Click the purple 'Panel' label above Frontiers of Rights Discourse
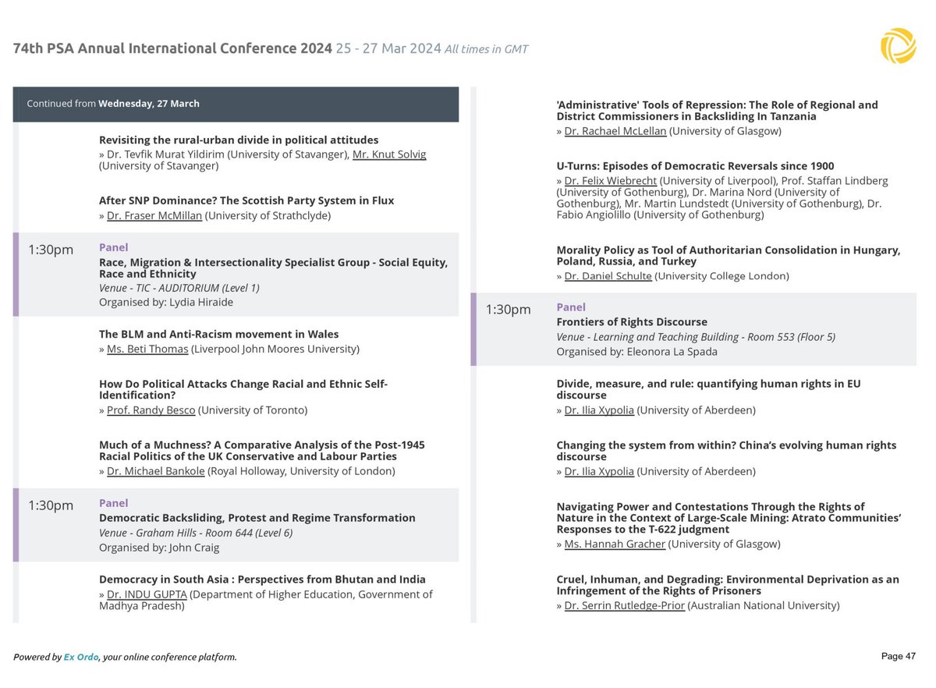The width and height of the screenshot is (936, 688). (571, 307)
